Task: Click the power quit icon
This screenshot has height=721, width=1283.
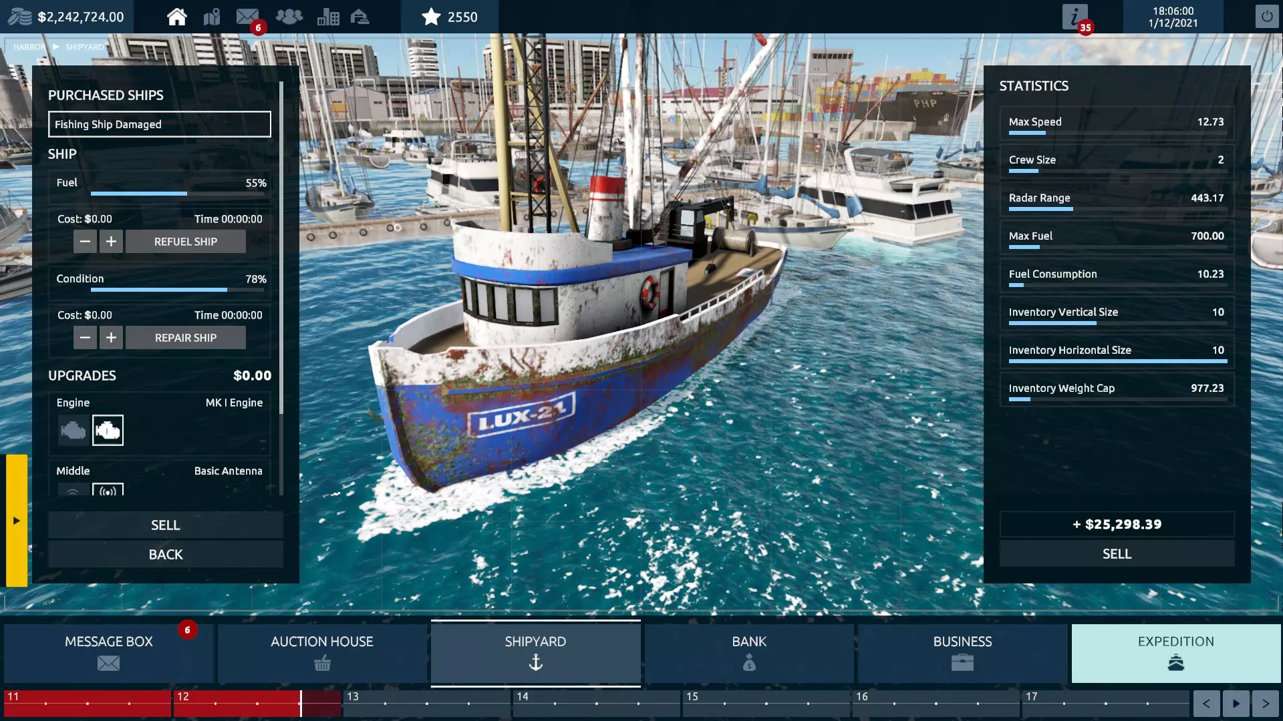Action: (x=1266, y=17)
